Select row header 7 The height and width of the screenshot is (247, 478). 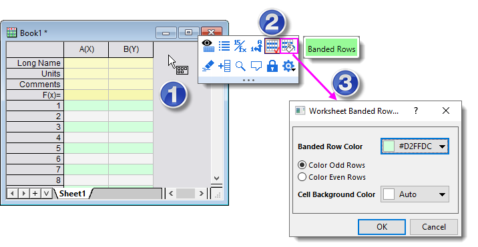[35, 169]
